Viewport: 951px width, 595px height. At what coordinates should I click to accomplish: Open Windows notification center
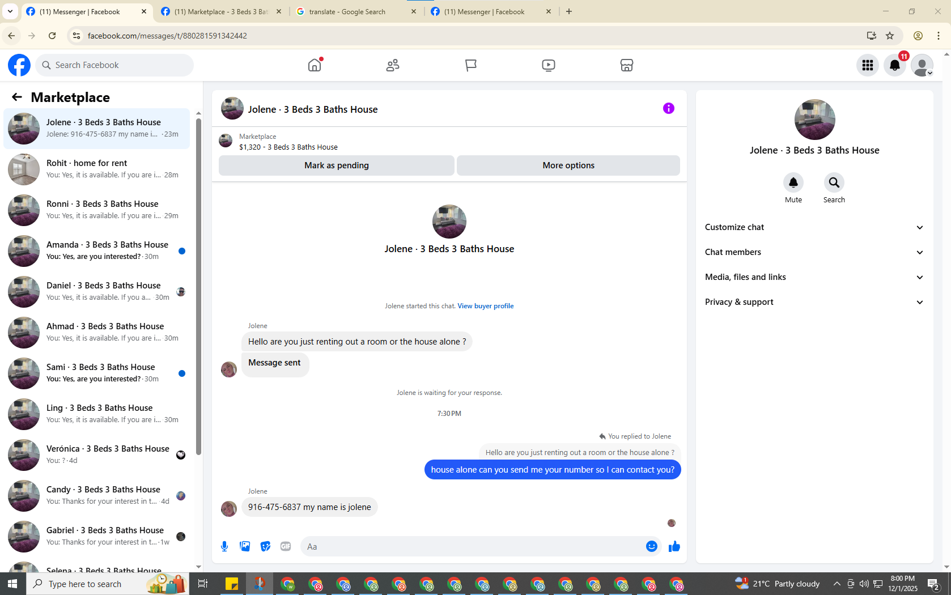click(x=934, y=584)
